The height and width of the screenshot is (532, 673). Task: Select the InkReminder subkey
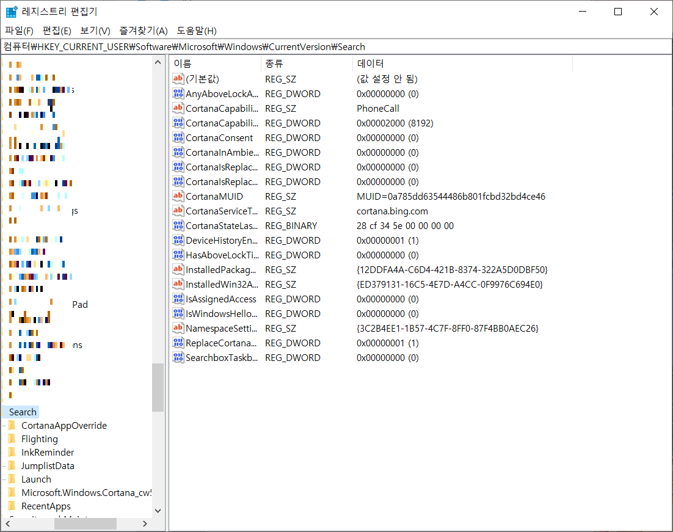pos(48,452)
